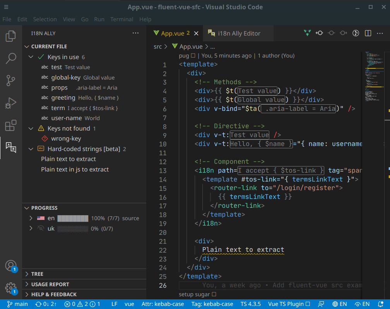Image resolution: width=390 pixels, height=309 pixels.
Task: Switch to the i18n Ally Editor tab
Action: [x=239, y=33]
